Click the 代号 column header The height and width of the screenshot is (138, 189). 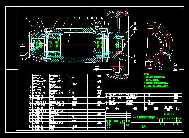[x=117, y=109]
